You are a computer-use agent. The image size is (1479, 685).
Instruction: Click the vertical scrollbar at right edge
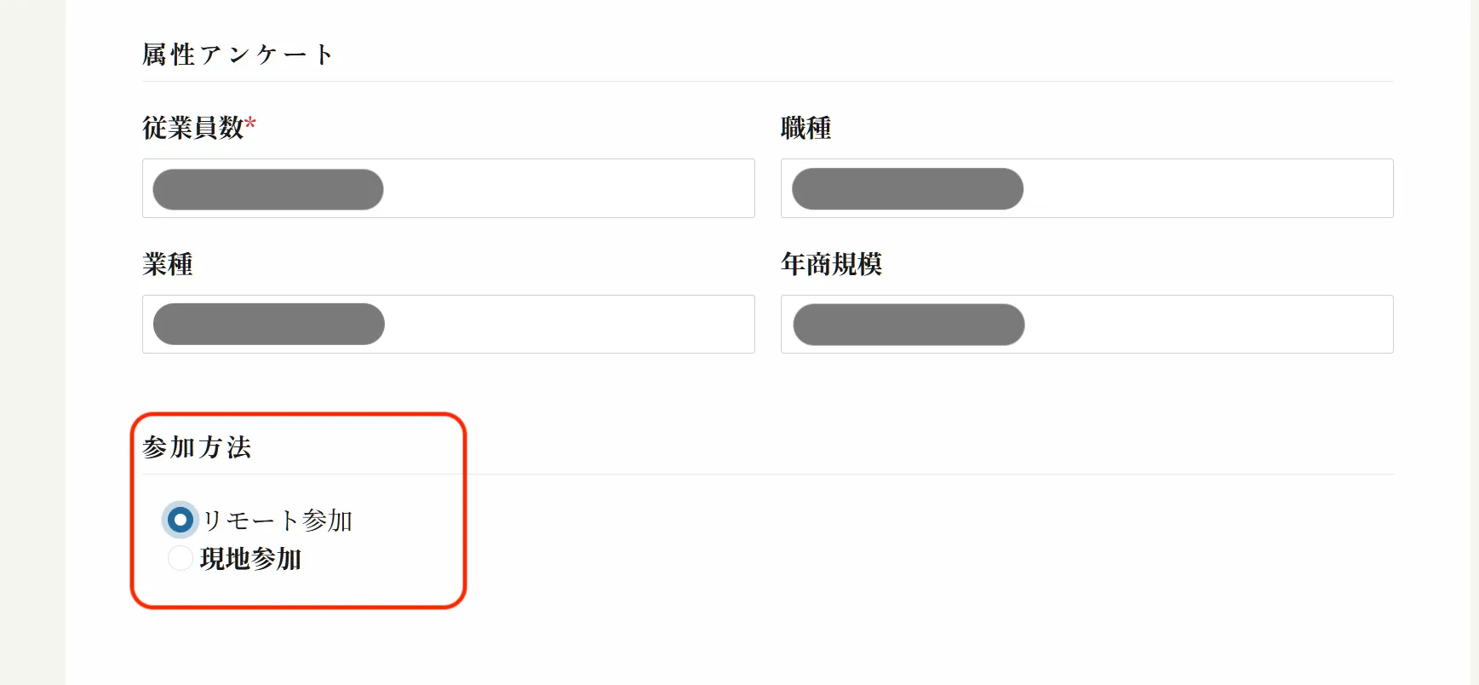pos(1474,341)
